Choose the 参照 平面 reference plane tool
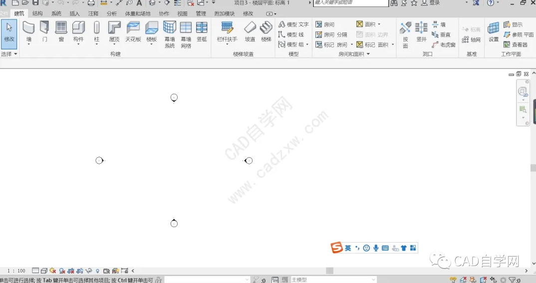 (518, 34)
